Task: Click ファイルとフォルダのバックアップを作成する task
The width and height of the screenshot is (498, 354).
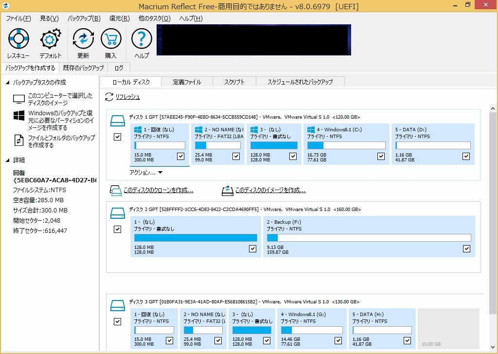Action: click(61, 142)
